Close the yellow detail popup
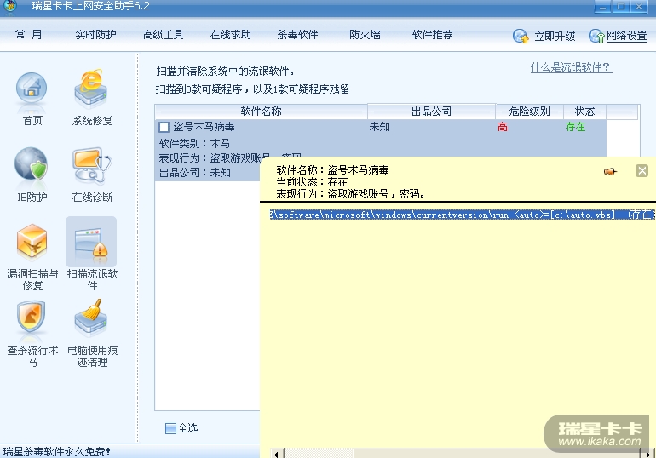The width and height of the screenshot is (656, 458). pos(642,170)
